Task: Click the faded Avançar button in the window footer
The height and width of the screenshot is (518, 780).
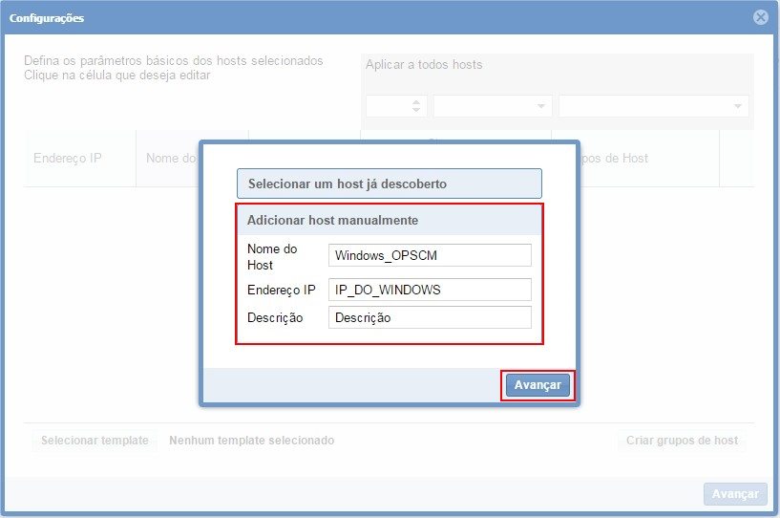Action: [735, 493]
